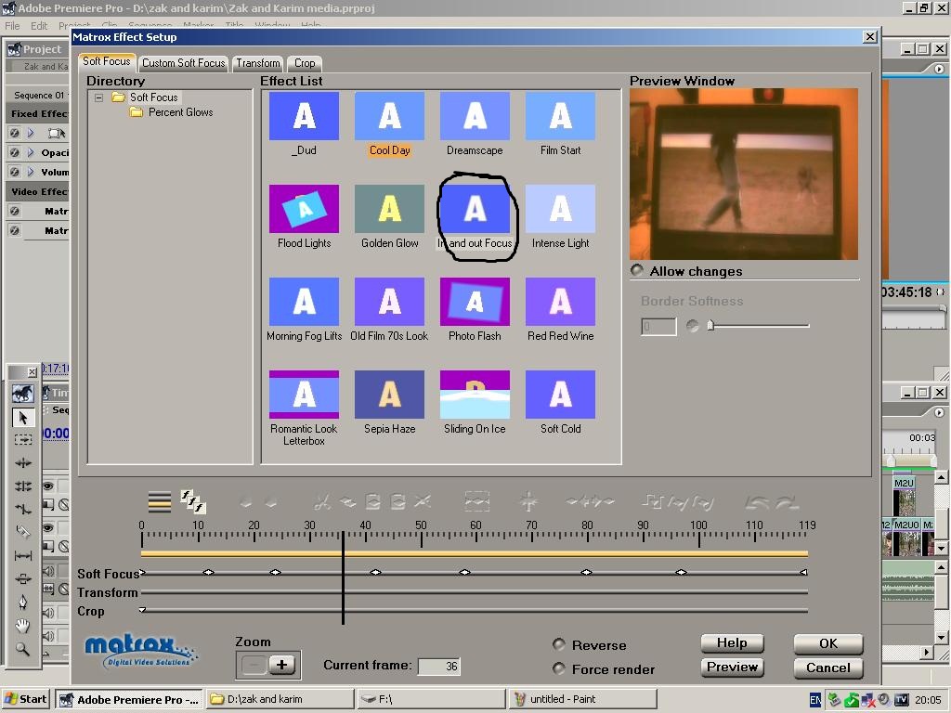This screenshot has height=713, width=951.
Task: Select the Razor tool in Premiere toolbox
Action: pyautogui.click(x=23, y=532)
